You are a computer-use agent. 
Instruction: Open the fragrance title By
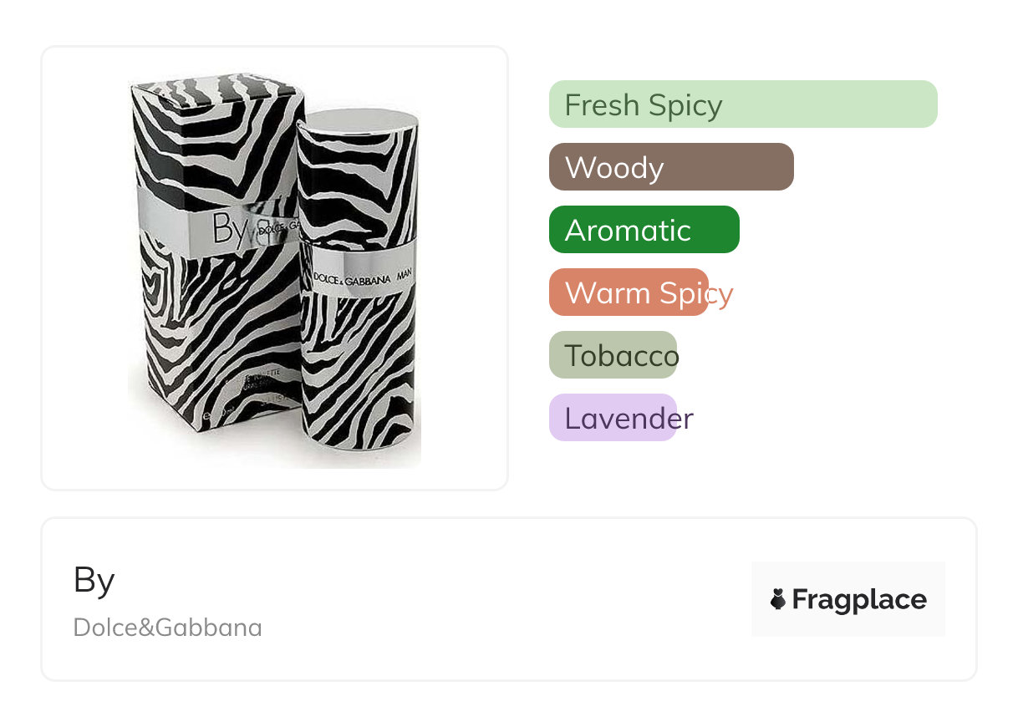[94, 579]
